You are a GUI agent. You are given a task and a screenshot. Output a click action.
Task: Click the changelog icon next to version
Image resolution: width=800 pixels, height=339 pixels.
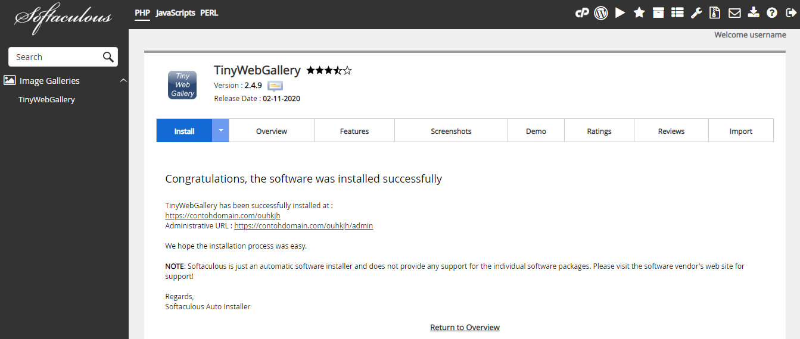pyautogui.click(x=275, y=86)
